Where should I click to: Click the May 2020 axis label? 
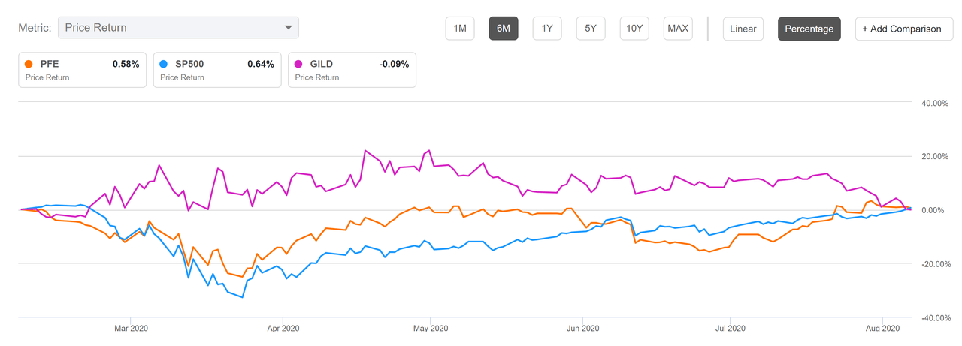click(x=430, y=328)
